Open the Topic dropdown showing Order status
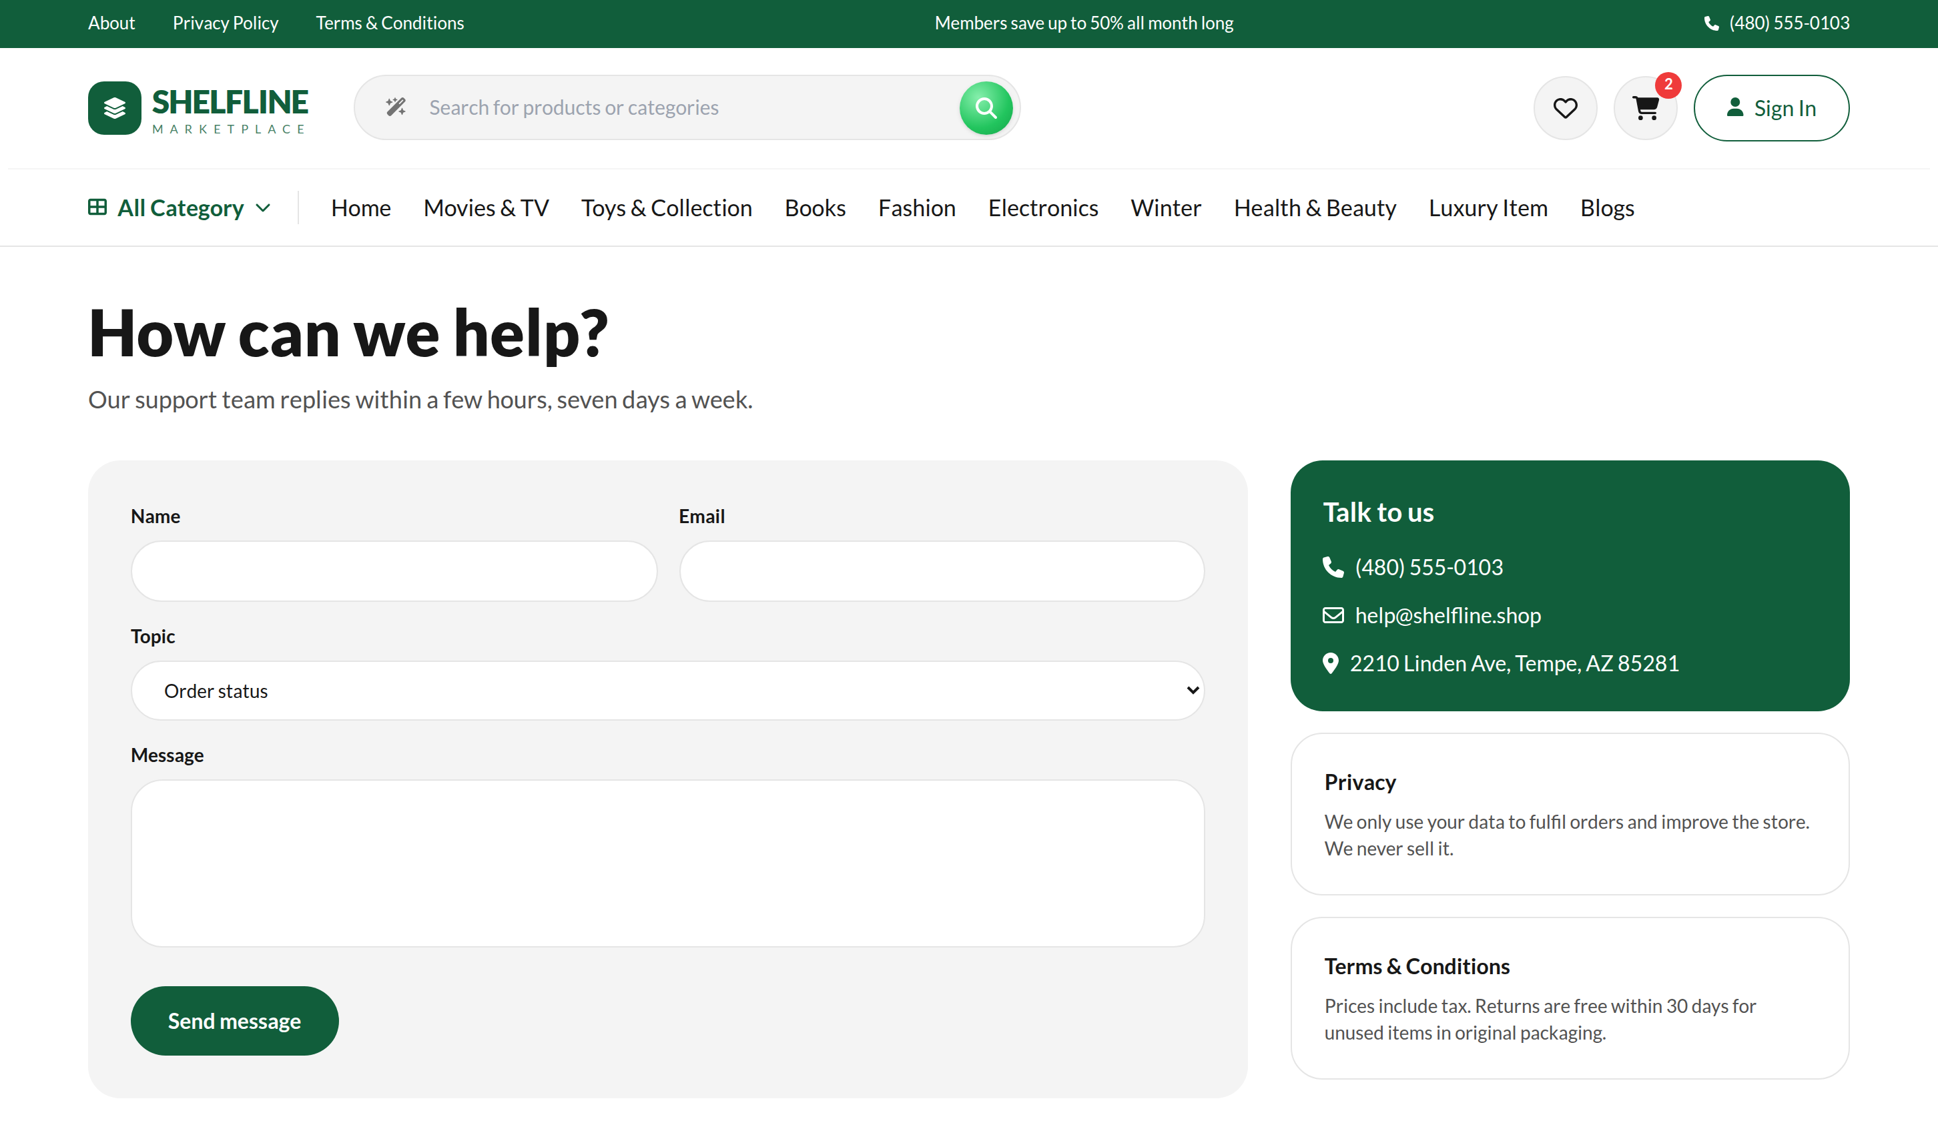This screenshot has height=1137, width=1938. (x=667, y=691)
